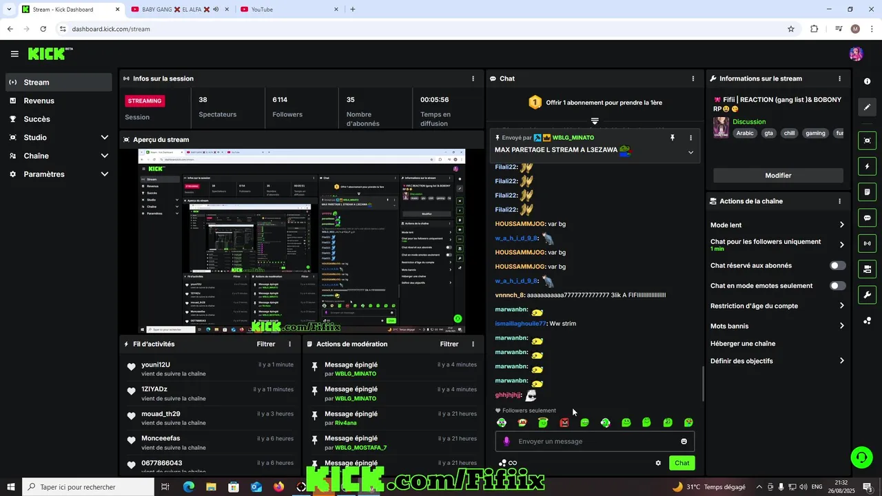The width and height of the screenshot is (882, 496).
Task: Open the profile avatar at top right
Action: [x=856, y=54]
